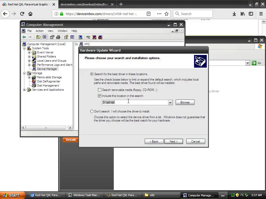
Task: Click Browse button in wizard
Action: 185,102
